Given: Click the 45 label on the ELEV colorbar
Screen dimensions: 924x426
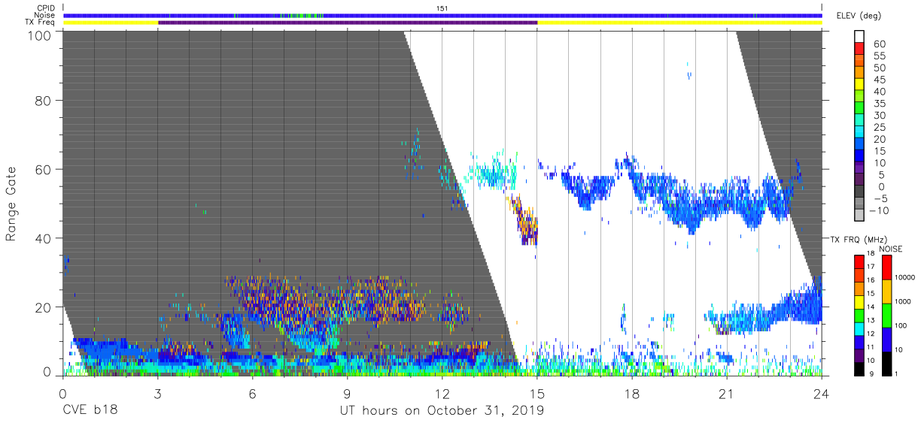Looking at the screenshot, I should point(879,80).
